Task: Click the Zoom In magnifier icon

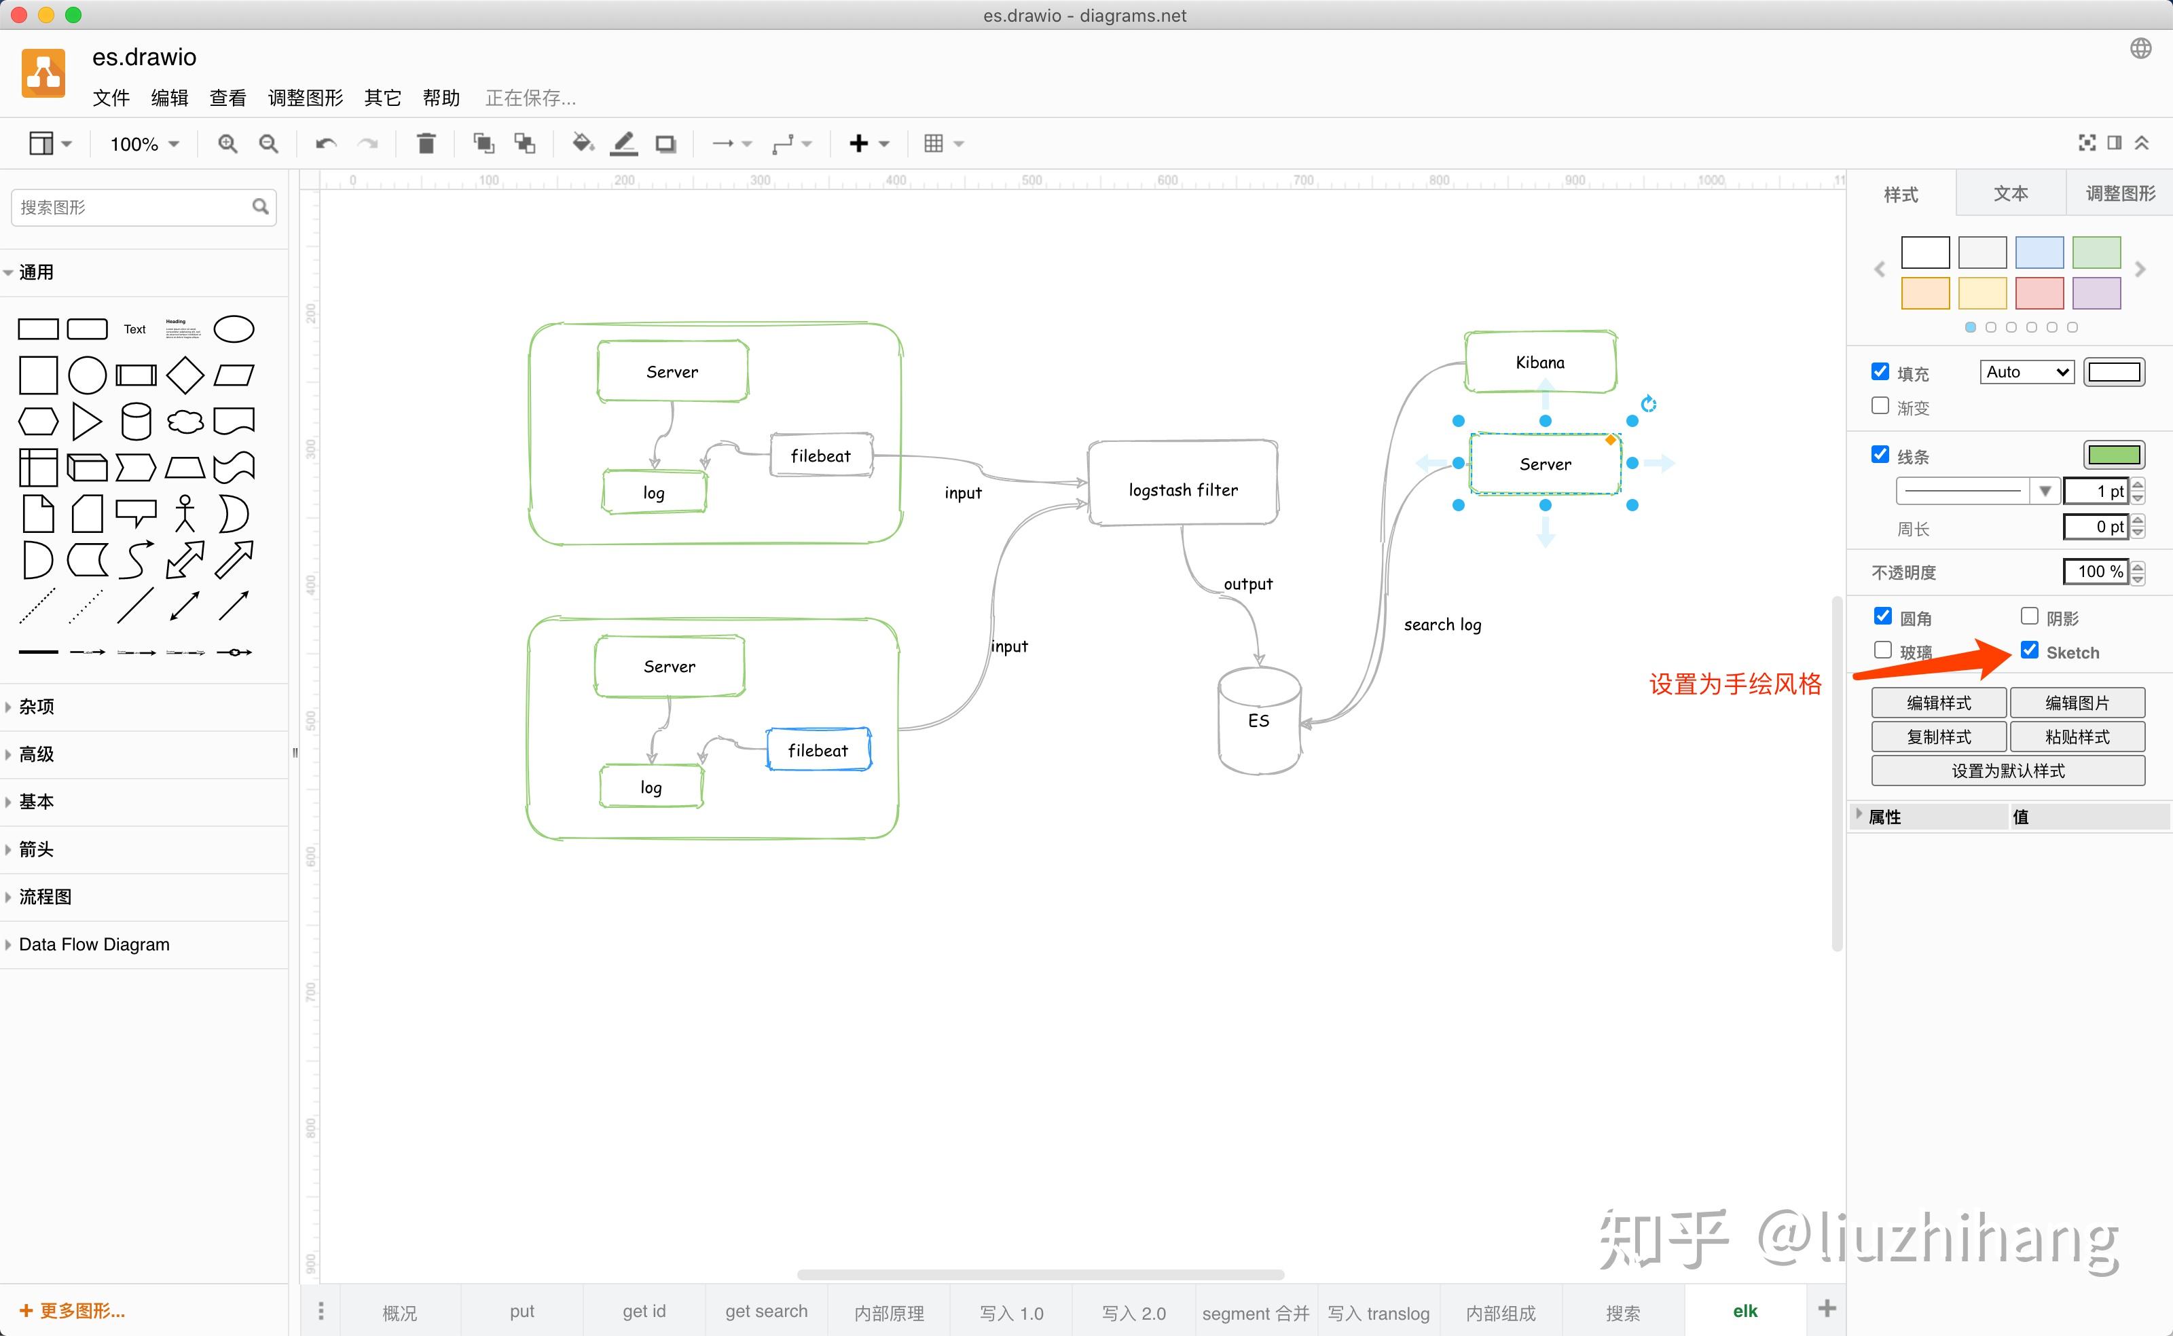Action: [227, 143]
